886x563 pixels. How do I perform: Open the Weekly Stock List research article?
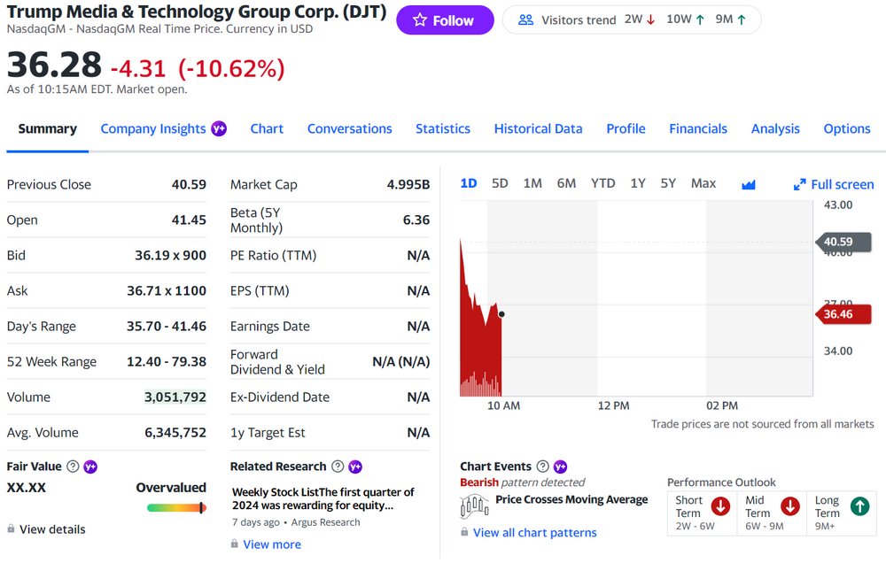[323, 498]
